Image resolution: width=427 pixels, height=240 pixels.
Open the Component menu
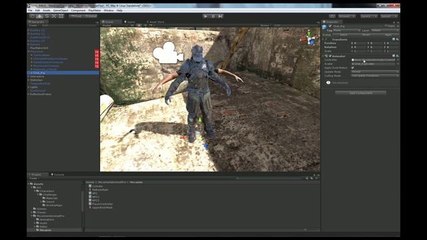click(x=78, y=11)
